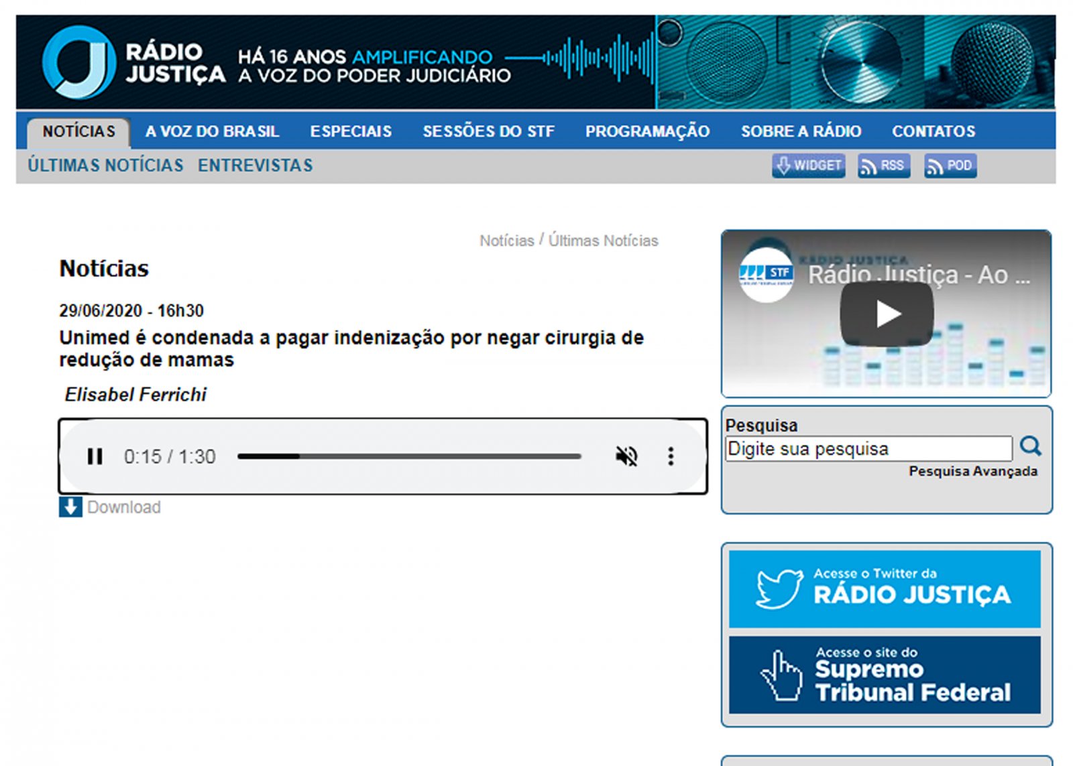1073x766 pixels.
Task: Click the search magnifier icon
Action: click(x=1030, y=446)
